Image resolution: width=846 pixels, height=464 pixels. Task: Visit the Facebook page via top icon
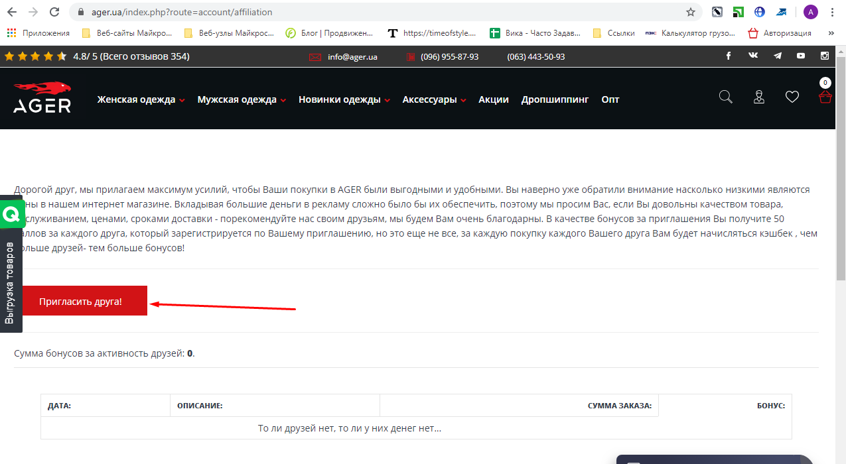click(729, 56)
